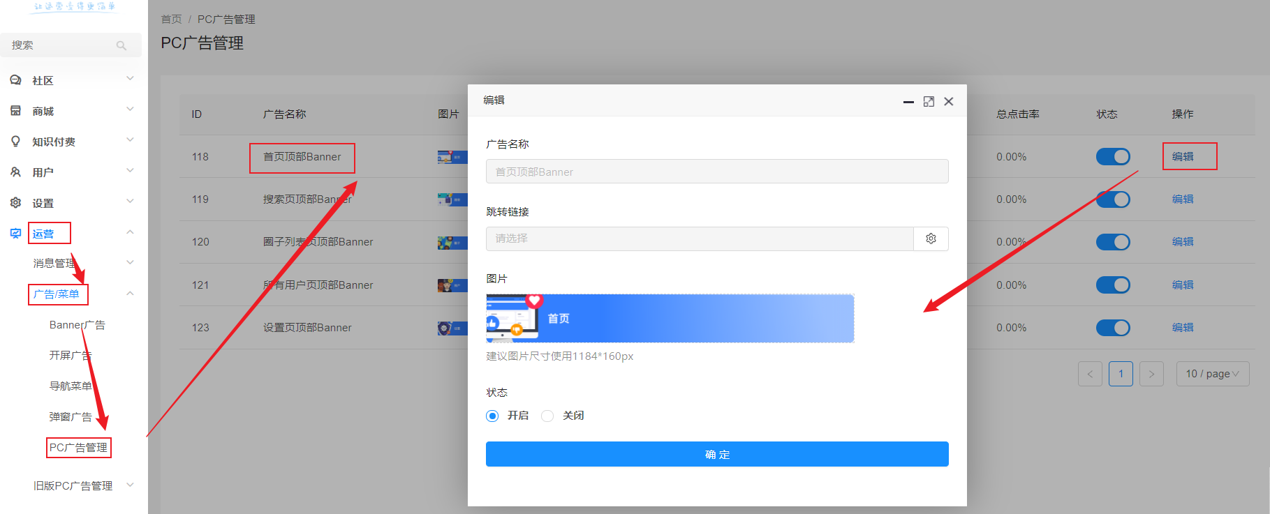
Task: Click the 确定 confirm button
Action: 717,454
